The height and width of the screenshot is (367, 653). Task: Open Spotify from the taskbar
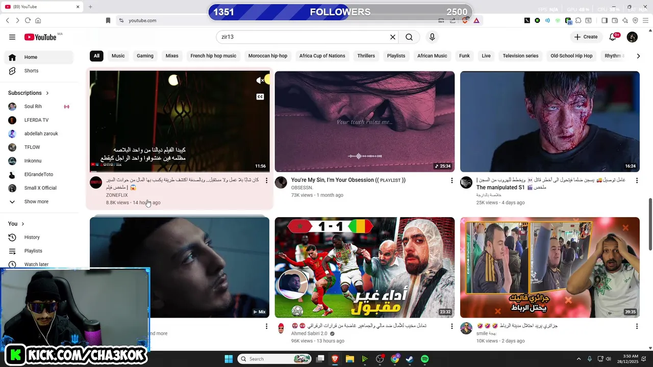click(x=424, y=359)
